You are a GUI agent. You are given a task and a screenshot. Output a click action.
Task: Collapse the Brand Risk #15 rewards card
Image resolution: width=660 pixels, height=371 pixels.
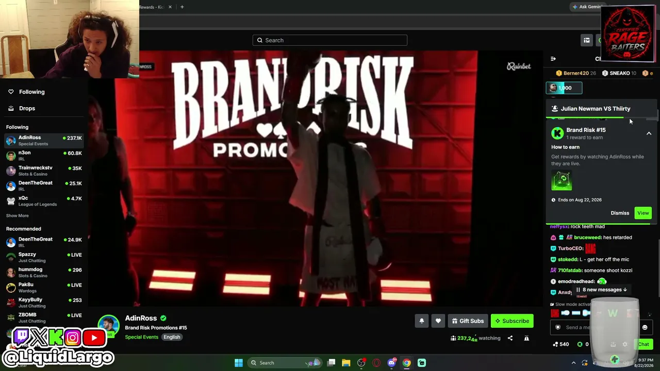649,133
